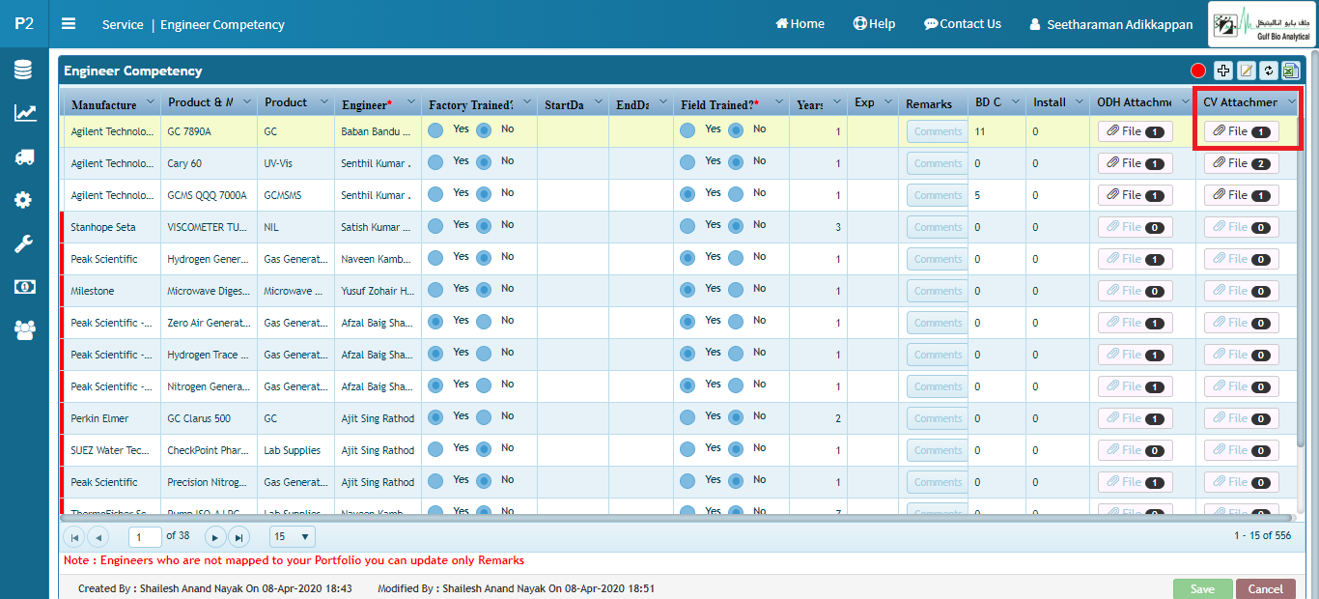Open Field Trained column filter dropdown
This screenshot has height=599, width=1319.
coord(778,102)
